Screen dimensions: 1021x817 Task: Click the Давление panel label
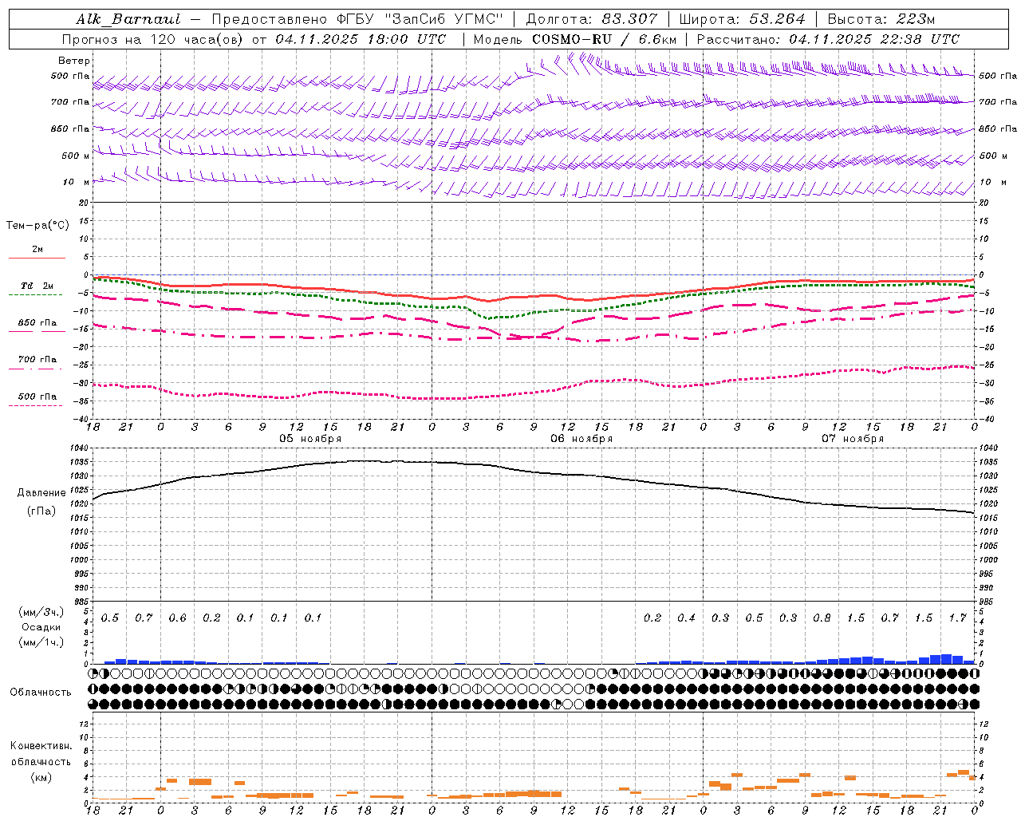[41, 492]
